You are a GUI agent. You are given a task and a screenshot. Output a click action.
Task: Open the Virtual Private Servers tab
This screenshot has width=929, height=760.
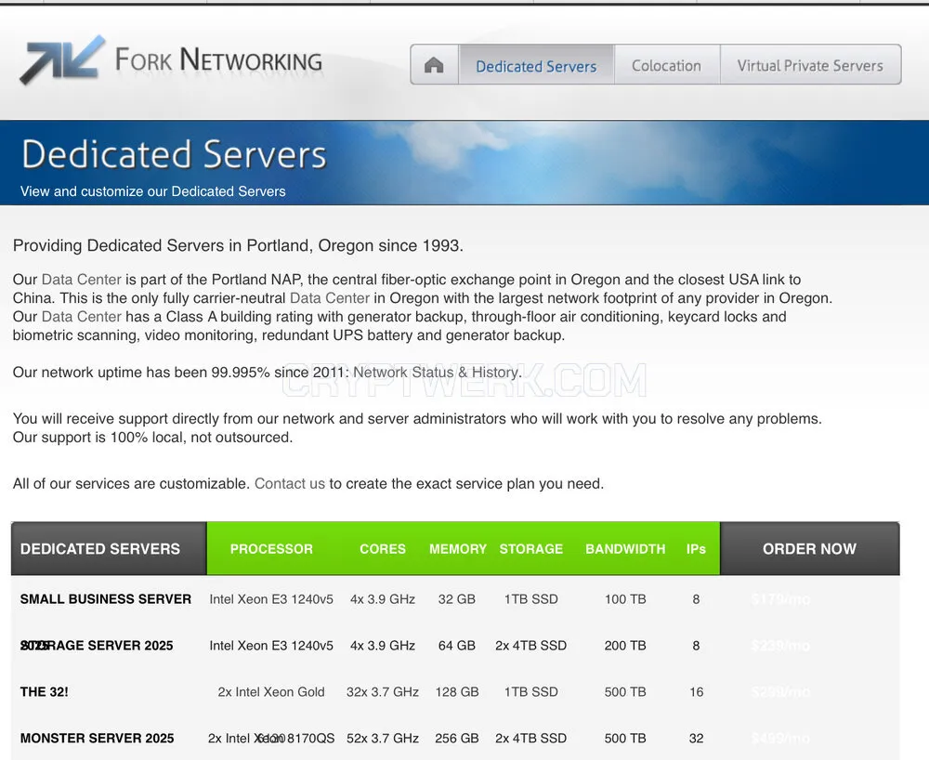(x=810, y=65)
